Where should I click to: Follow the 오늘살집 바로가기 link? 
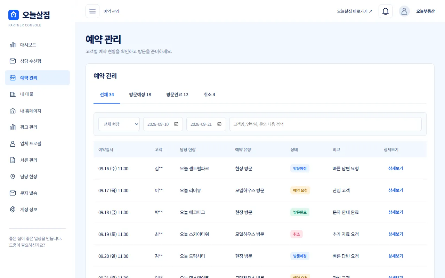(x=355, y=11)
